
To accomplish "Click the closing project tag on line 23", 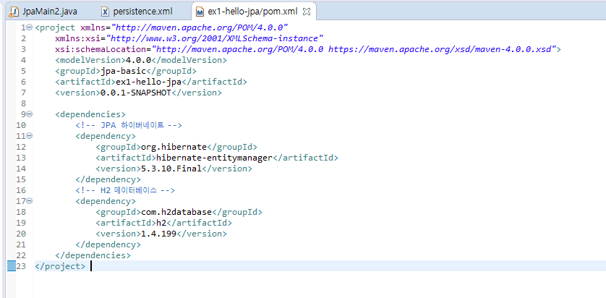I will tap(60, 266).
